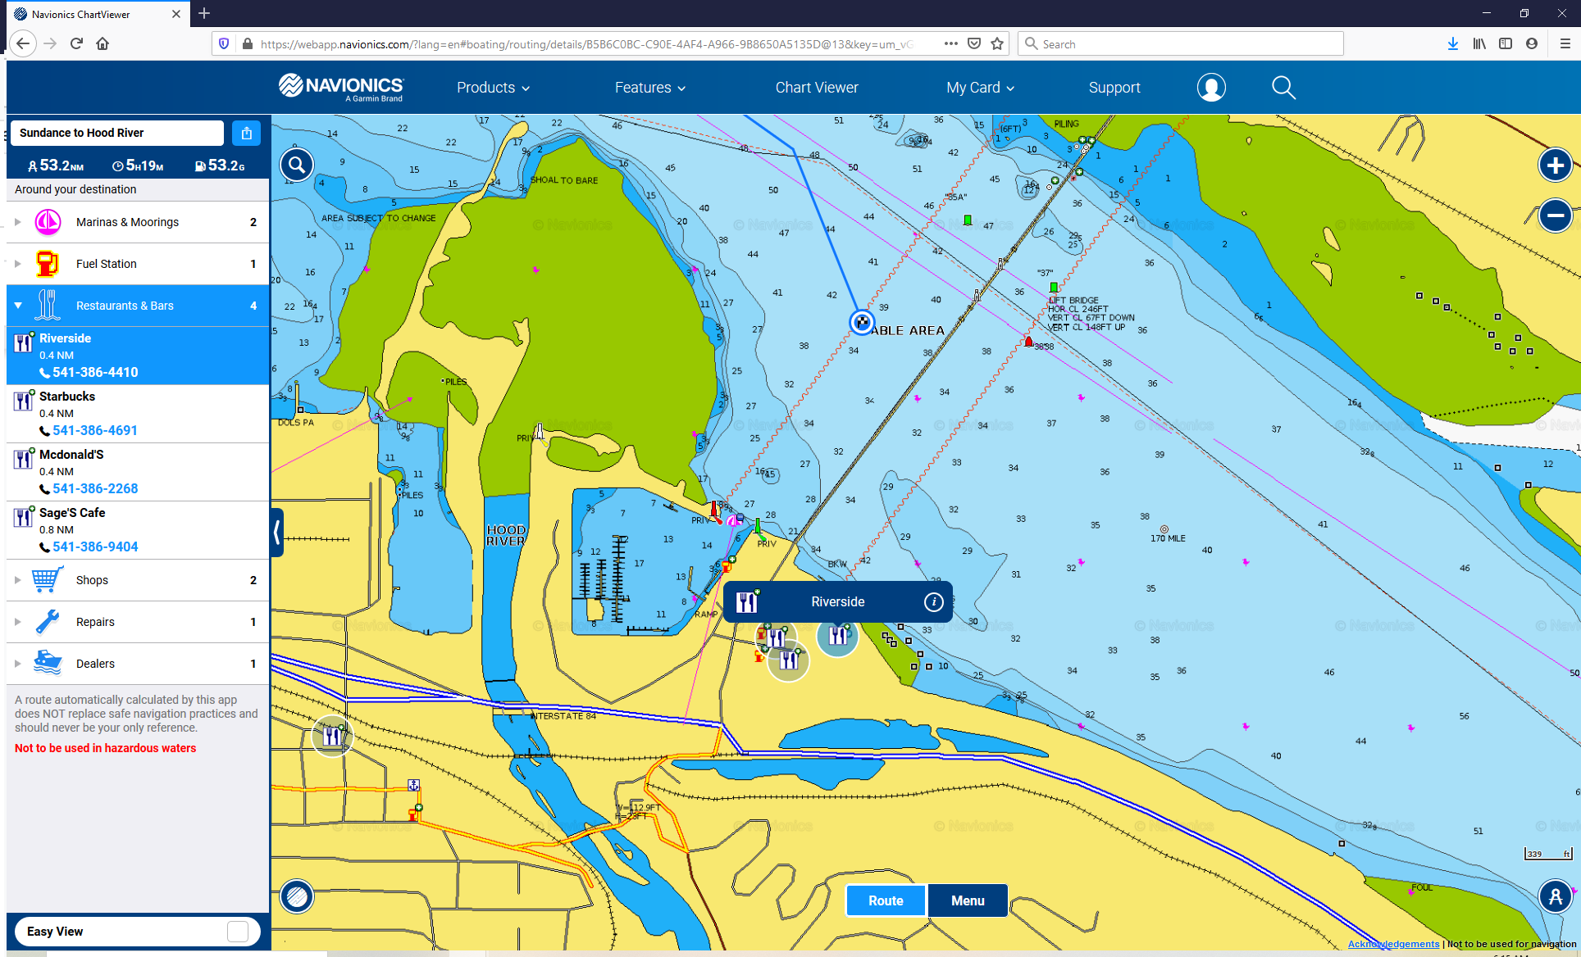Click the Navionics logo
Image resolution: width=1581 pixels, height=957 pixels.
(x=341, y=87)
